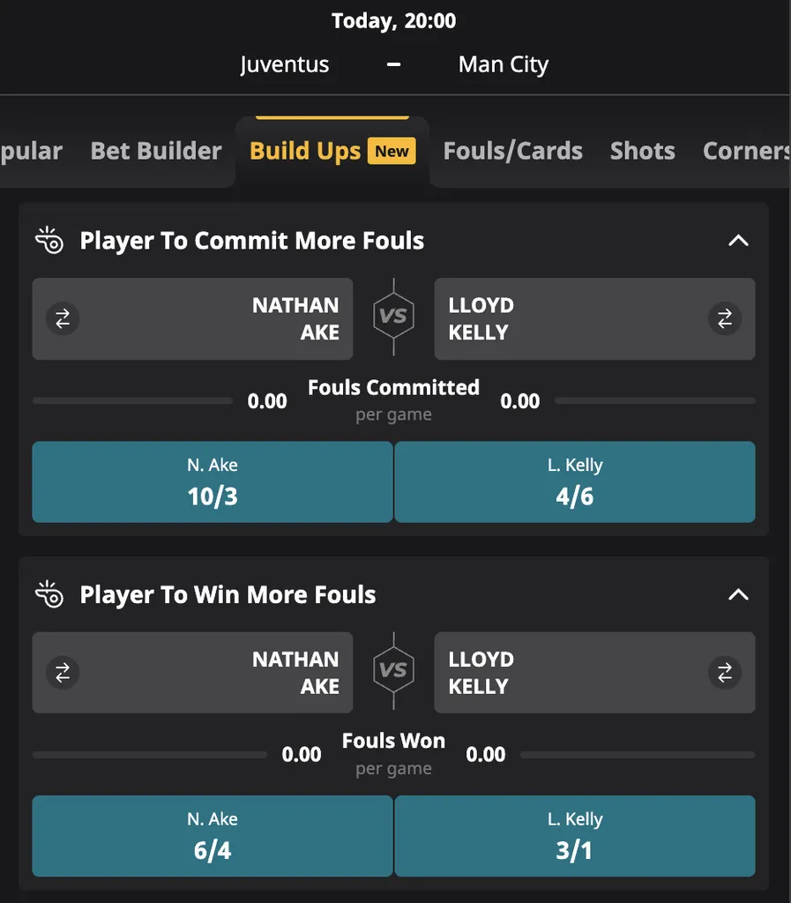Open the Bet Builder tab

click(x=155, y=151)
